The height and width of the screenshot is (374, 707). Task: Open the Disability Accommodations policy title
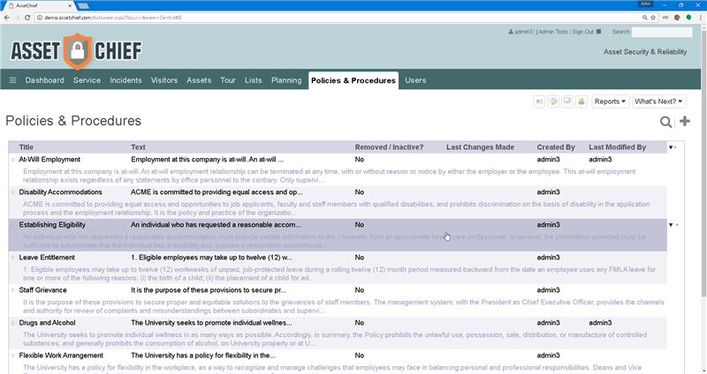[60, 192]
